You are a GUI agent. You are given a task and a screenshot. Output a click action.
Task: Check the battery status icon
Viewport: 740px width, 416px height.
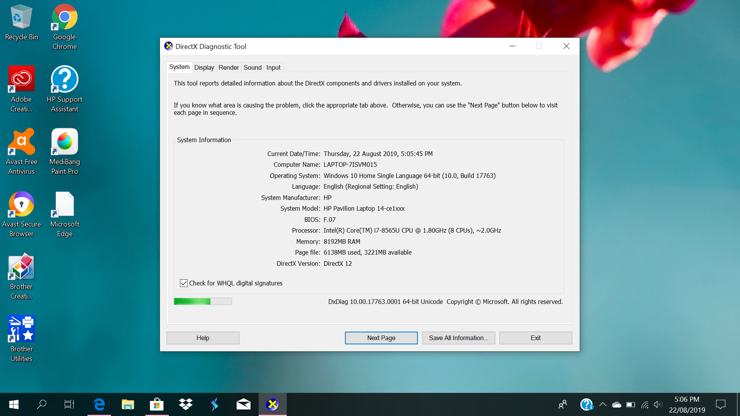point(631,404)
